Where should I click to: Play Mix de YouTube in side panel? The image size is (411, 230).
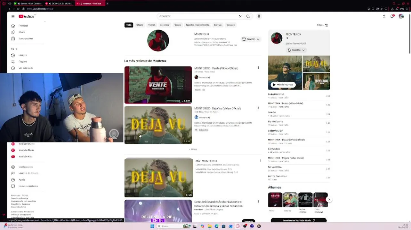click(x=283, y=85)
